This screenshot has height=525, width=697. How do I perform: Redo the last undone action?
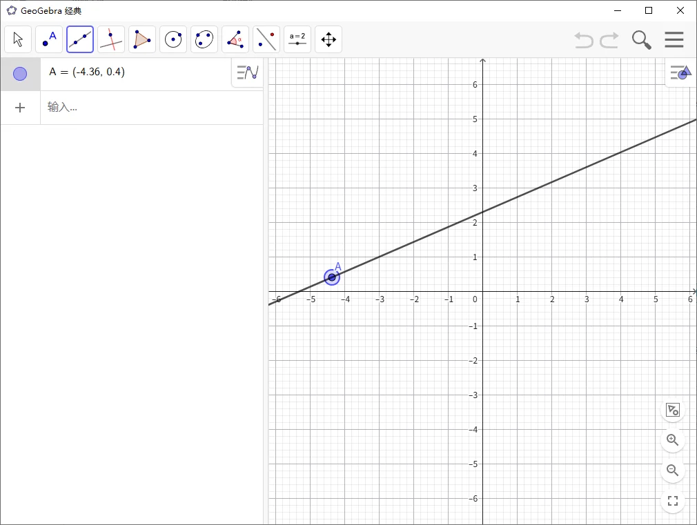[609, 40]
